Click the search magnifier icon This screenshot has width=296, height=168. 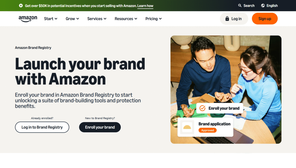[x=240, y=6]
